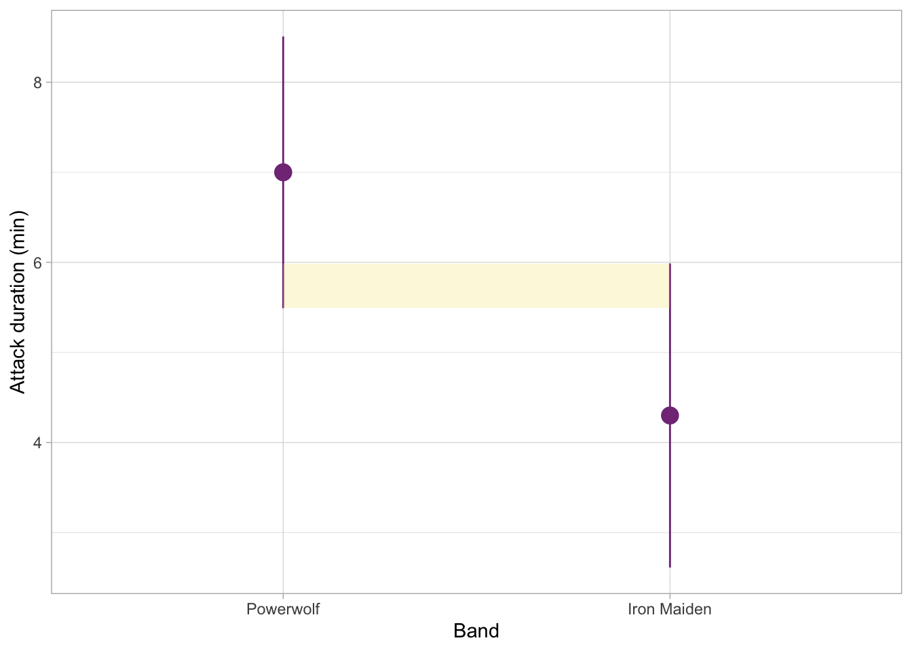Click the x-axis tick mark above Iron Maiden label
The image size is (912, 651).
pos(670,596)
